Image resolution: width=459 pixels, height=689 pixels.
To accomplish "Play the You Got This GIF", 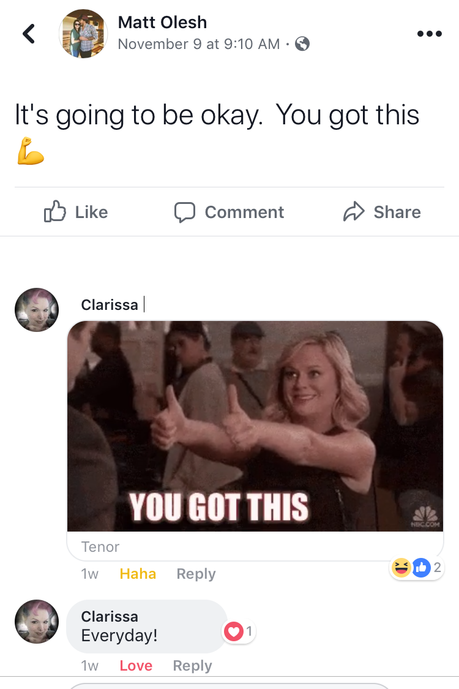I will (255, 426).
